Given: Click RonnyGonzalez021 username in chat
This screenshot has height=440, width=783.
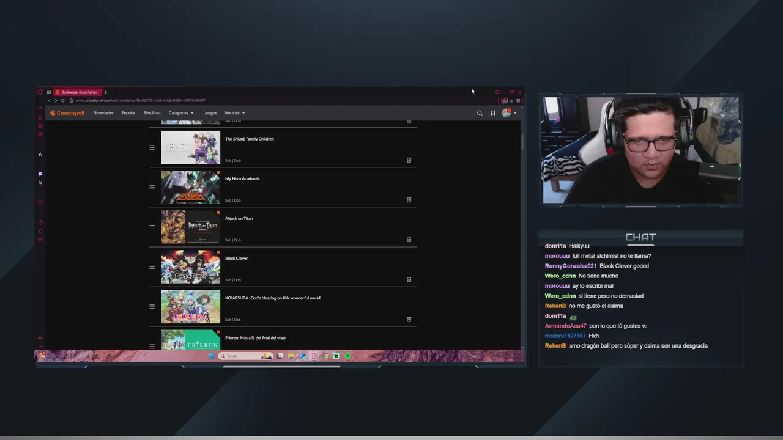Looking at the screenshot, I should 571,266.
